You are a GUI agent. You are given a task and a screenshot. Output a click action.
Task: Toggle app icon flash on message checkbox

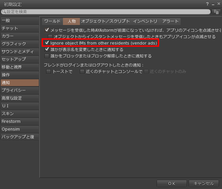tap(47, 30)
